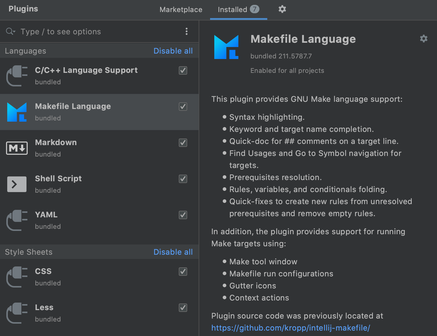Click the gear icon beside Makefile Language title
437x336 pixels.
[424, 39]
